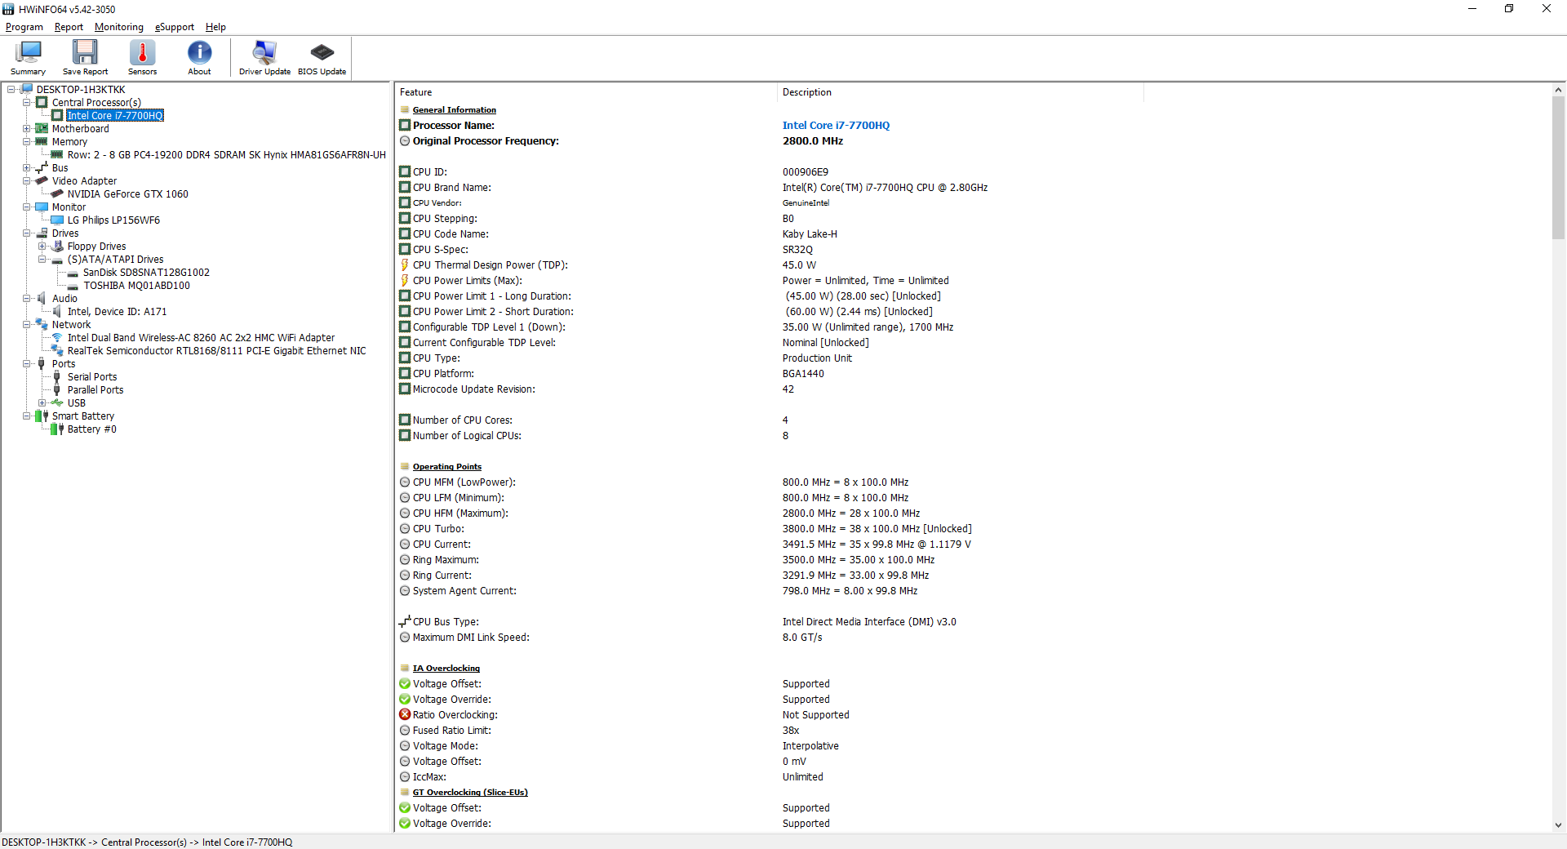Viewport: 1567px width, 849px height.
Task: Click the Network tree icon
Action: point(42,324)
